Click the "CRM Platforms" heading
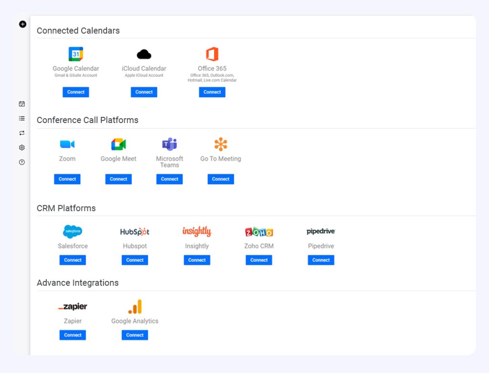The height and width of the screenshot is (373, 489). click(66, 208)
